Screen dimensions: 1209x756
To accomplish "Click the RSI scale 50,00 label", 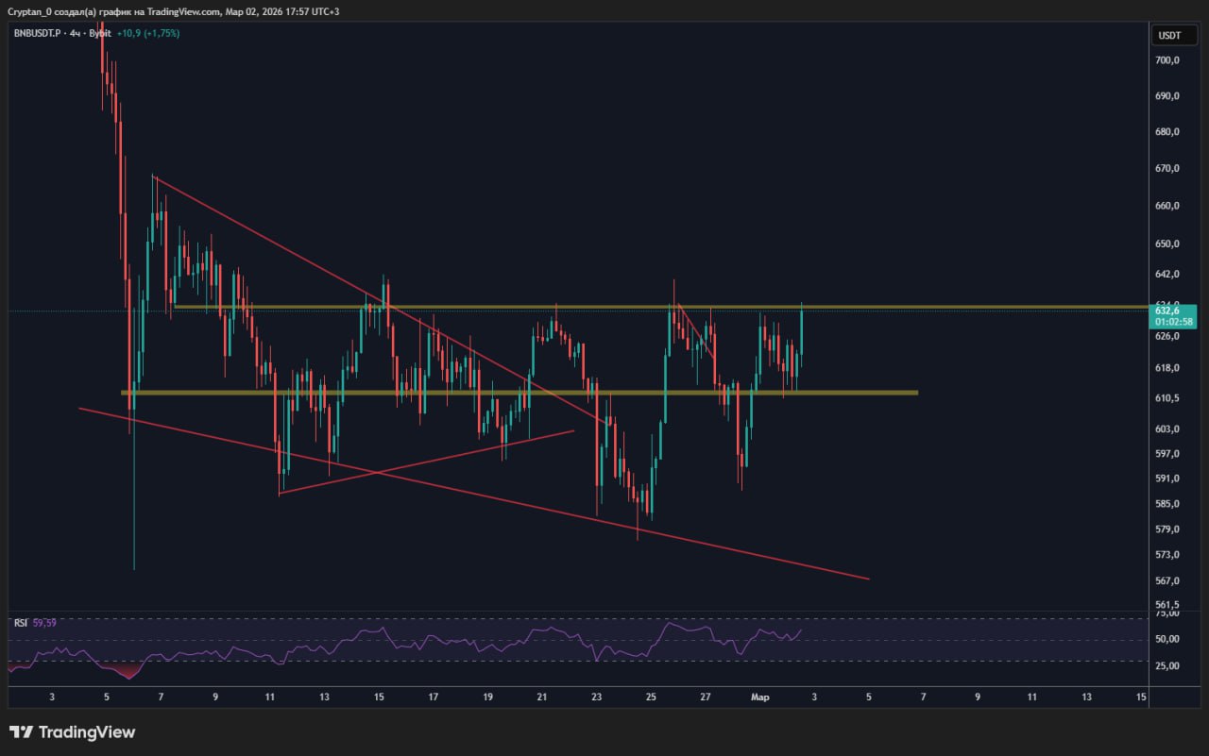I will coord(1167,639).
